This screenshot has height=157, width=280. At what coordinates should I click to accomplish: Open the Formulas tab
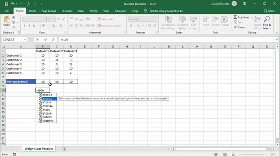tap(67, 11)
